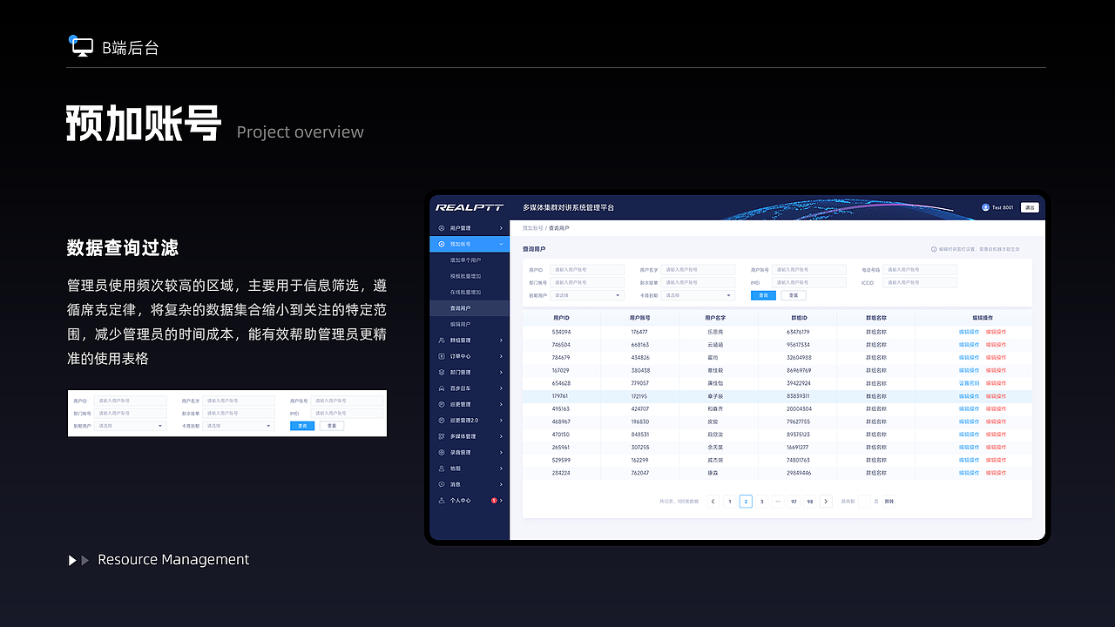Click the 巡更管理 sidebar icon

coord(442,404)
